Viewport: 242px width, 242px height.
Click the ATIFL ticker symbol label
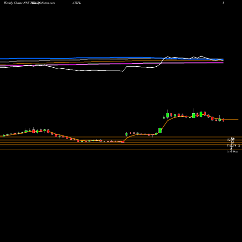point(76,3)
